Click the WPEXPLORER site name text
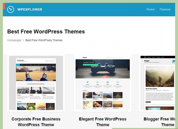 30,9
